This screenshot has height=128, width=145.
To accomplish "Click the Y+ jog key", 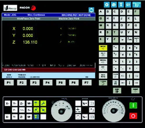I will pos(14,103).
